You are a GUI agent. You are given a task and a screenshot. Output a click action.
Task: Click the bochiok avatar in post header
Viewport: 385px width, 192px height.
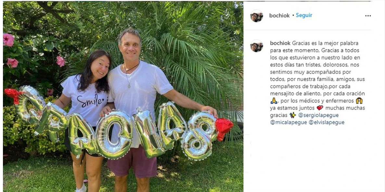(x=257, y=16)
